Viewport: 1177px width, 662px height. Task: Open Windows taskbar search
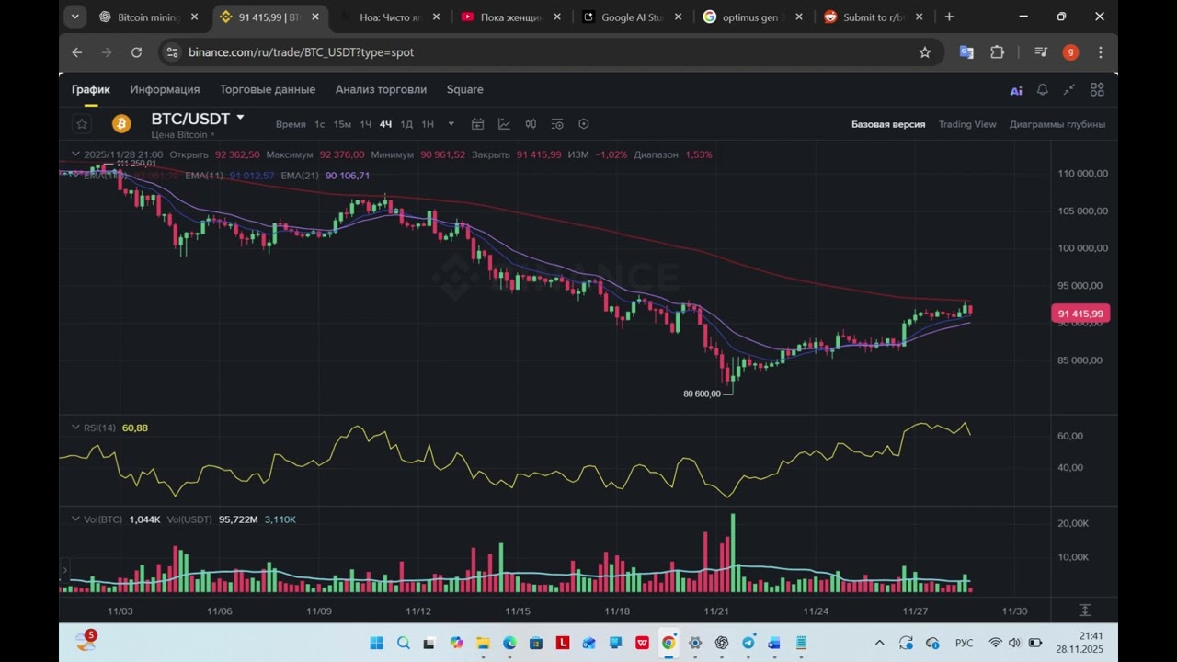403,643
